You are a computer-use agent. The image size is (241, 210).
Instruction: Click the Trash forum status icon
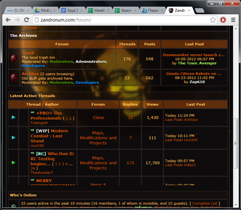tap(14, 59)
